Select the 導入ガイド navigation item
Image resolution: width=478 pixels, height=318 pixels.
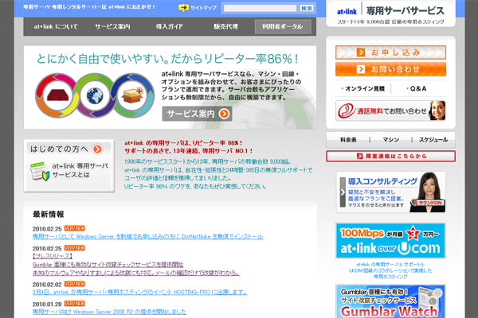click(x=168, y=27)
